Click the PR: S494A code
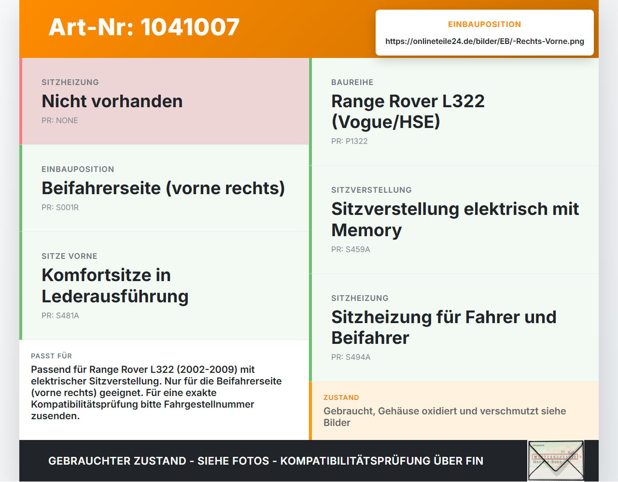618x482 pixels. (351, 357)
